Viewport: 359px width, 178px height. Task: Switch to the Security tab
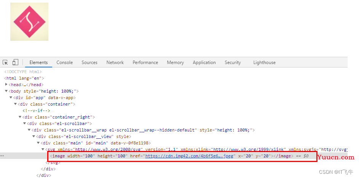(x=233, y=62)
